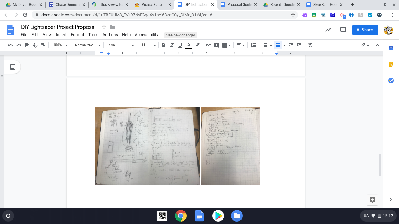The width and height of the screenshot is (399, 224).
Task: Open the Edit menu
Action: pyautogui.click(x=35, y=35)
